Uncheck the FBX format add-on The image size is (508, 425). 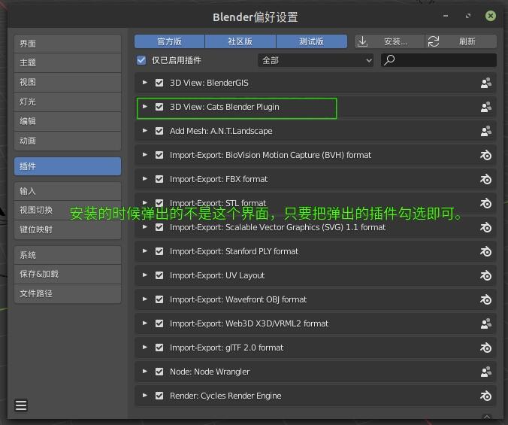[x=159, y=179]
